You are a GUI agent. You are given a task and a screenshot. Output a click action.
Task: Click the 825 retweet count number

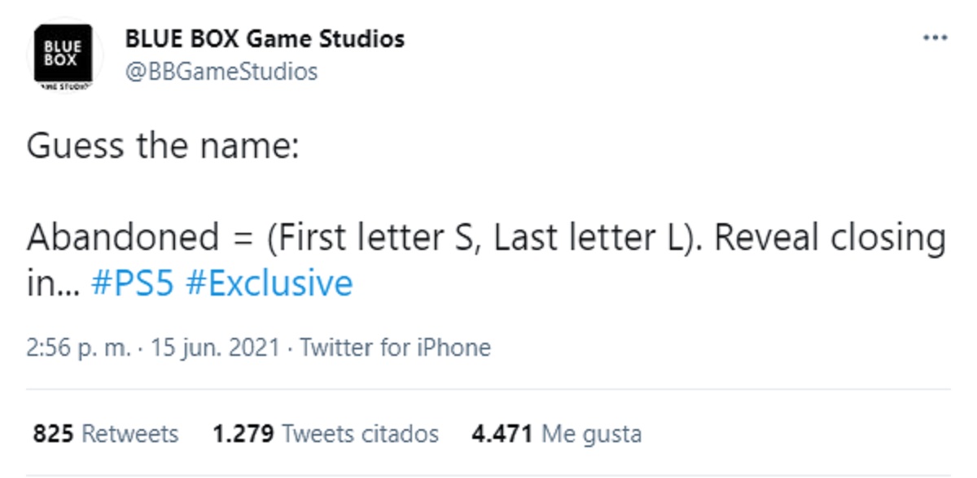click(x=54, y=433)
